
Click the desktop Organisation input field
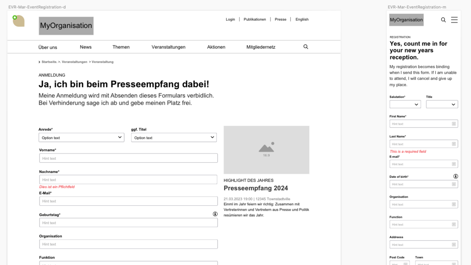(128, 244)
